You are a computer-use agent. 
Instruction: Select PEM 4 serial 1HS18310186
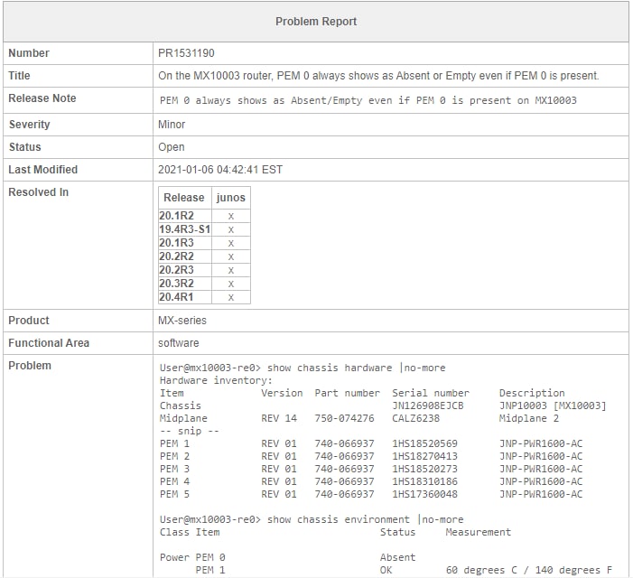(424, 481)
